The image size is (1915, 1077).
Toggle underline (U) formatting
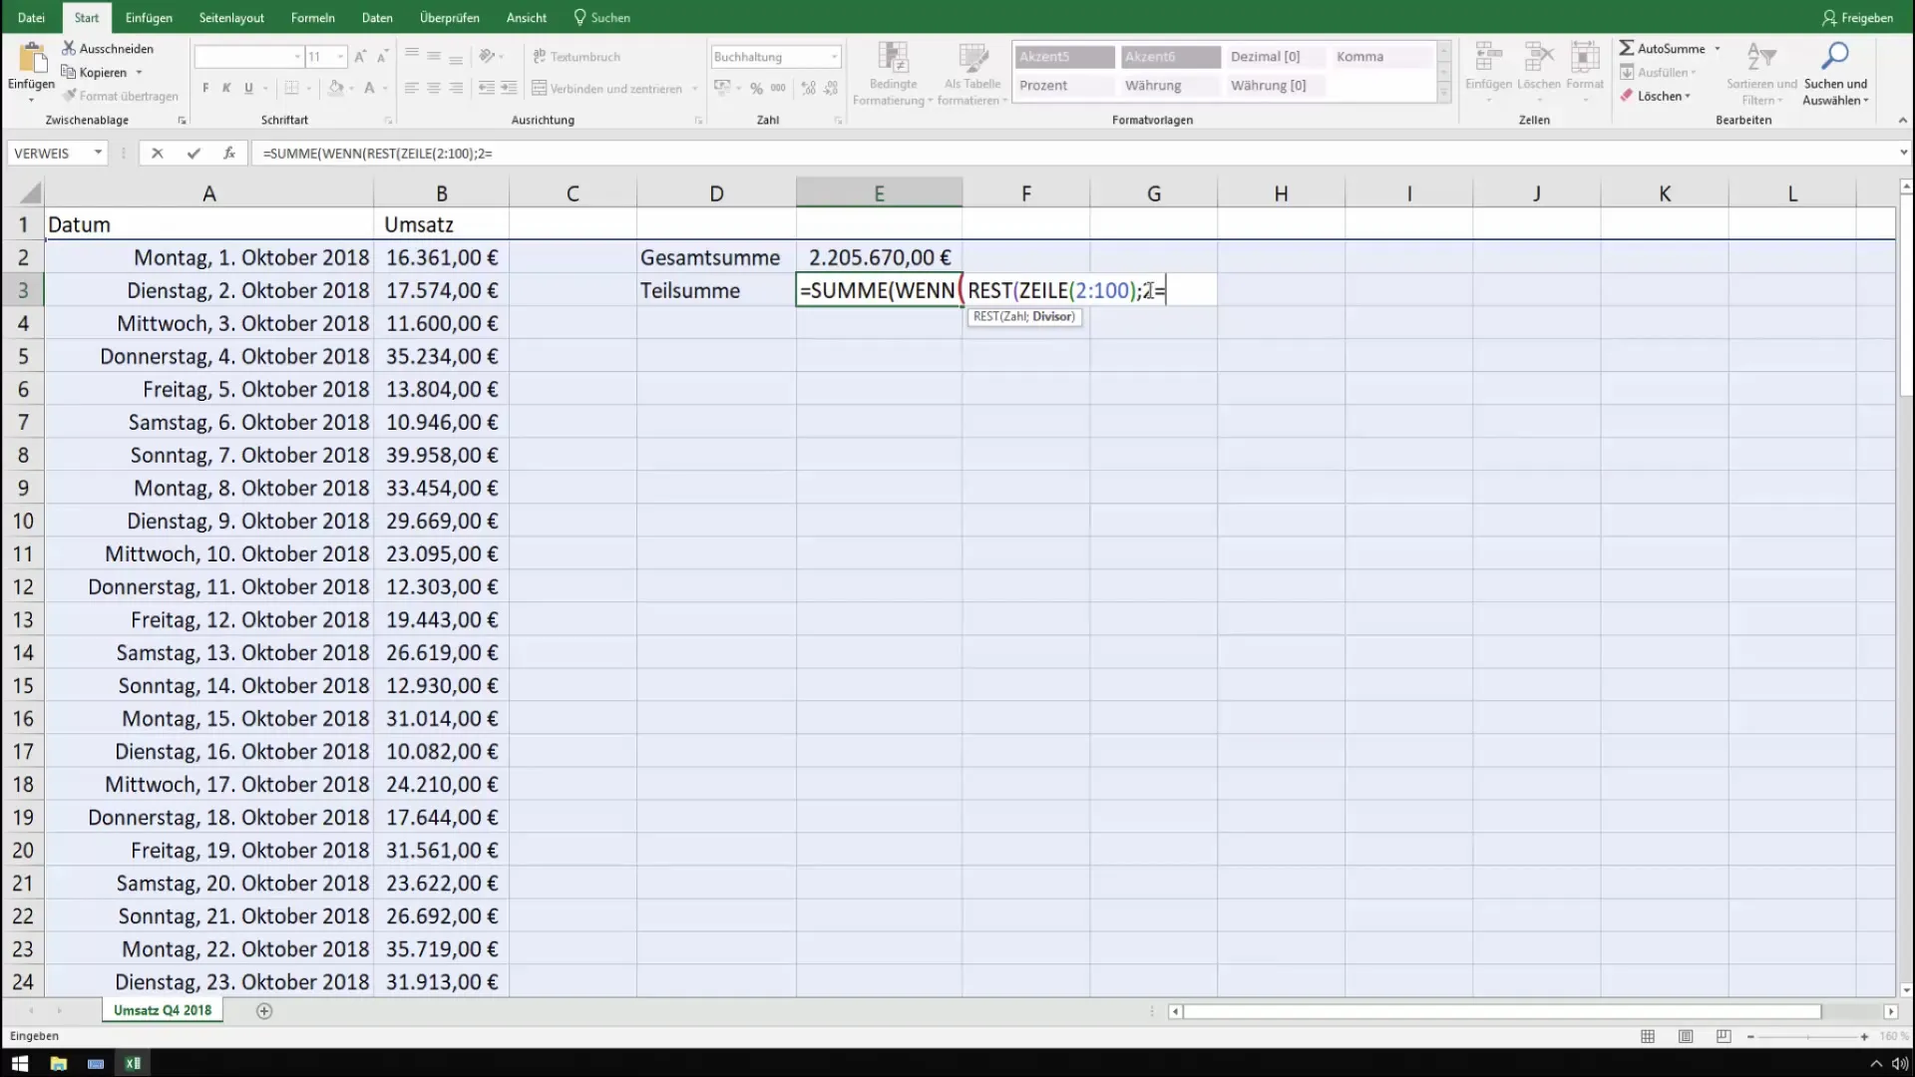pyautogui.click(x=248, y=88)
